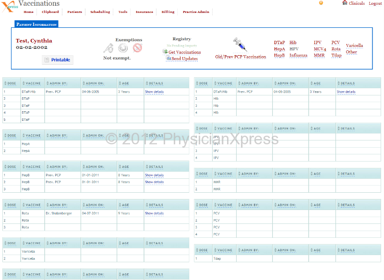Click the Printable button
This screenshot has height=280, width=384.
[58, 60]
